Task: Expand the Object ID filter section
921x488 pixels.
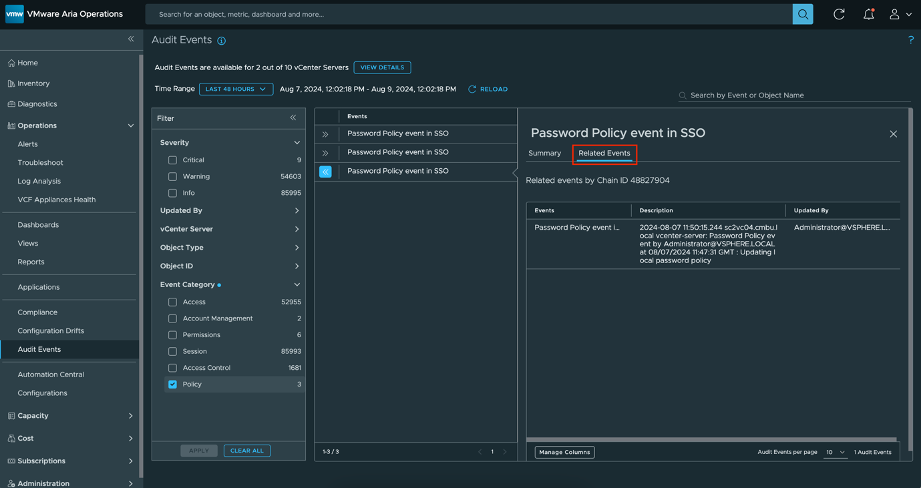Action: point(297,266)
